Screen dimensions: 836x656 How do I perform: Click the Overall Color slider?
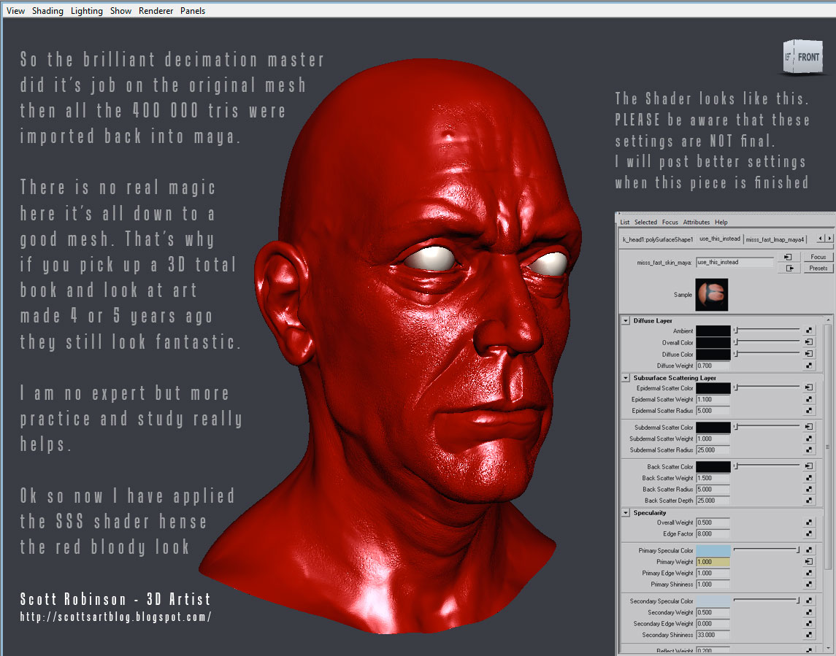(767, 341)
